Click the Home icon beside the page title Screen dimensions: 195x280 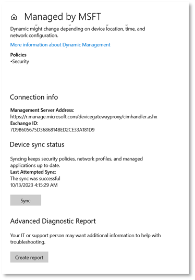[14, 17]
